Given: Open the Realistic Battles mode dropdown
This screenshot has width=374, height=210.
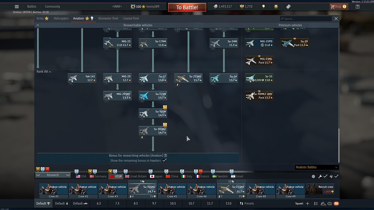Looking at the screenshot, I should (x=316, y=167).
